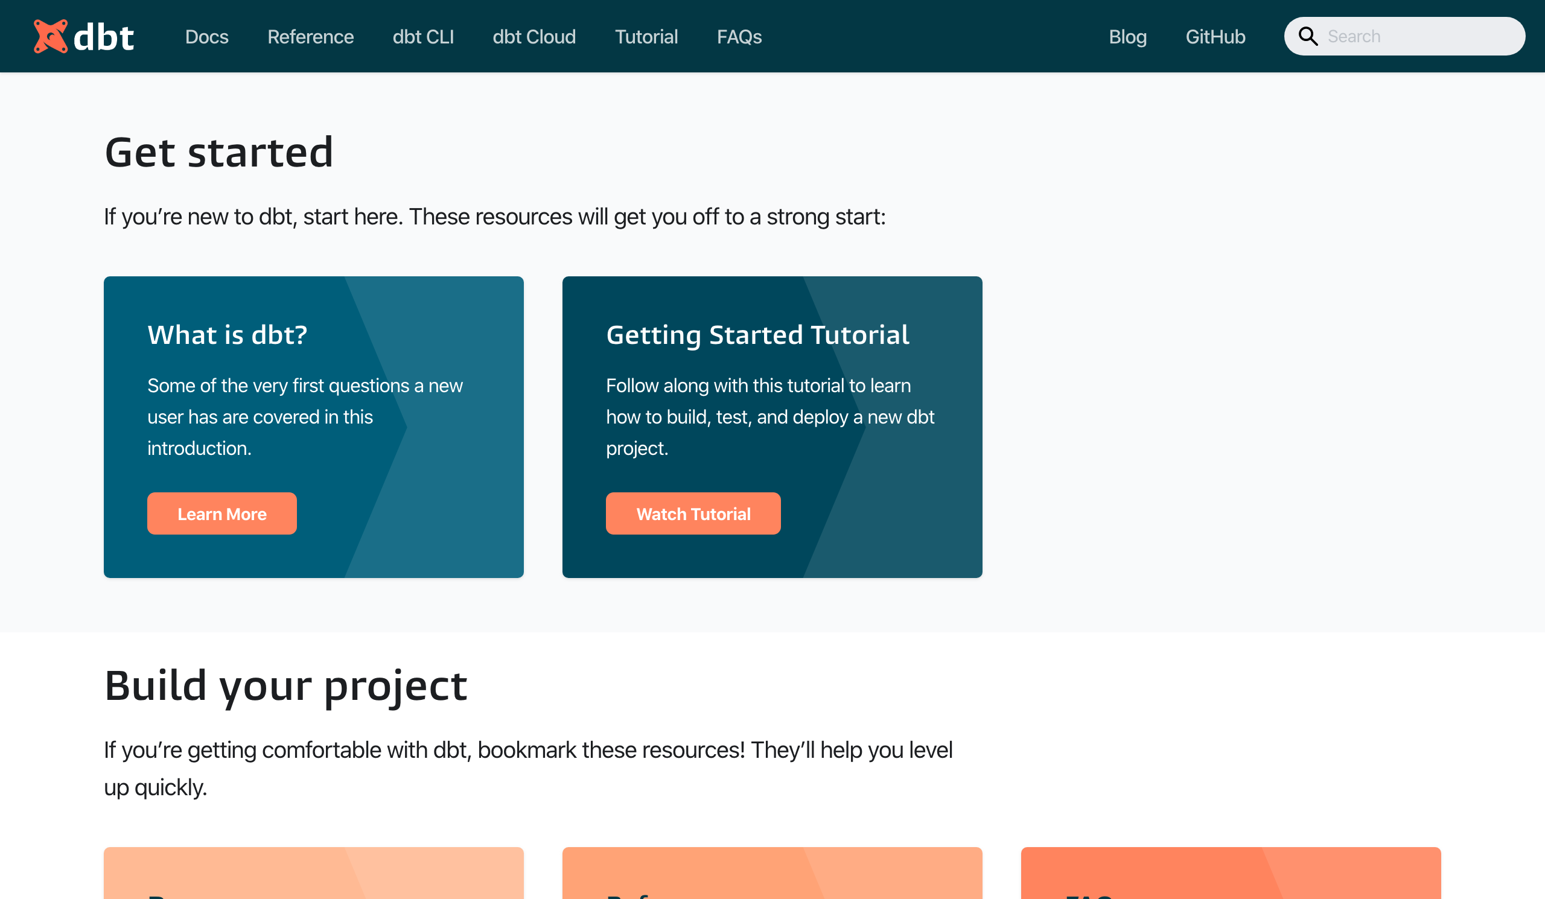The image size is (1545, 899).
Task: Click the Learn More button
Action: tap(222, 513)
